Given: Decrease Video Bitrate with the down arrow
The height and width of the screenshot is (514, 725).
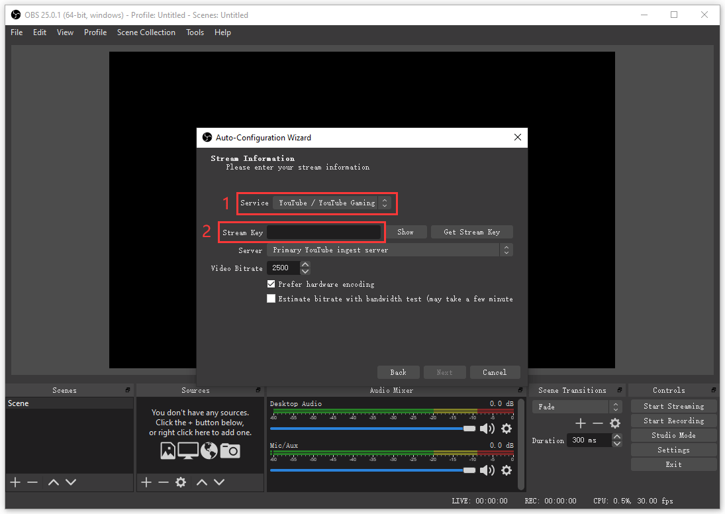Looking at the screenshot, I should [305, 271].
